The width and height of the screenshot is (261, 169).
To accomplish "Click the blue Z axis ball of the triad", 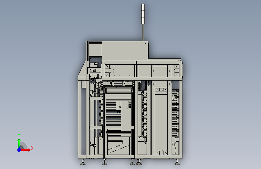I will [x=19, y=150].
